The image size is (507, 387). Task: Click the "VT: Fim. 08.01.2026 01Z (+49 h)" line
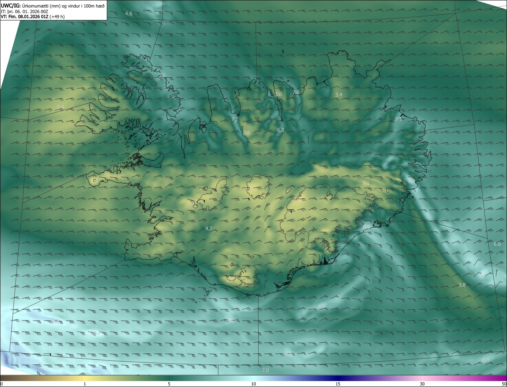click(33, 17)
